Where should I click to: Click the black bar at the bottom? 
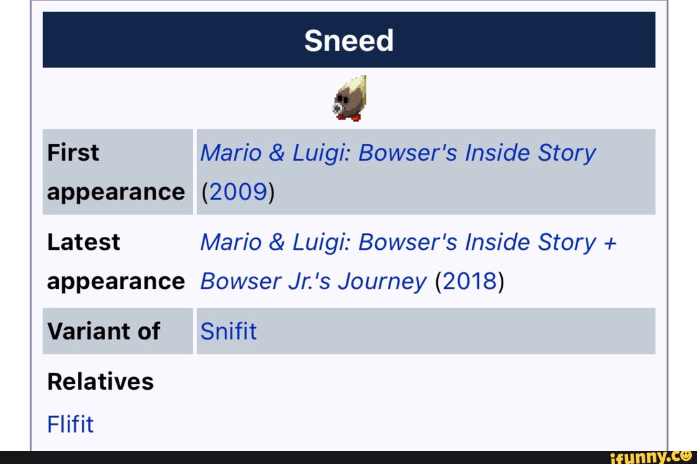[x=290, y=458]
